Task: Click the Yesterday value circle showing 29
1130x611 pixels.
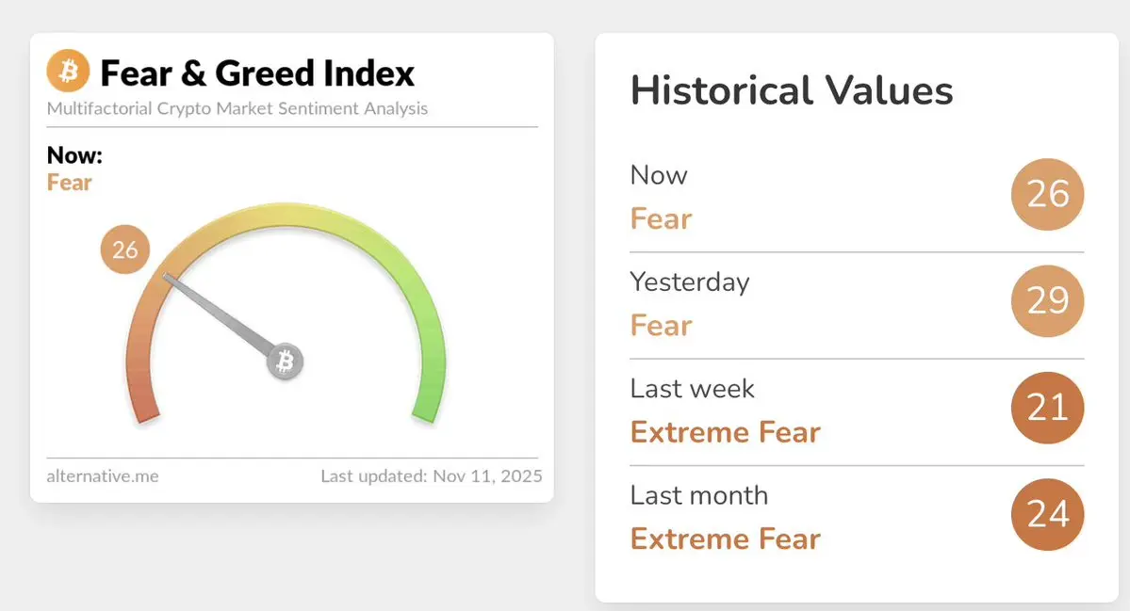Action: (x=1047, y=301)
